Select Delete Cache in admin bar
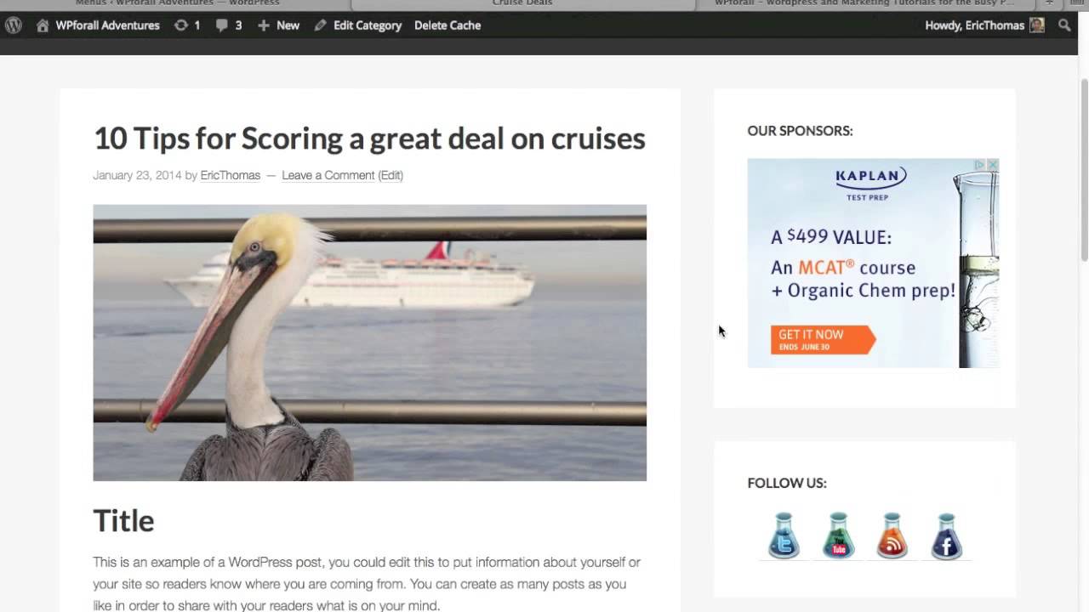Image resolution: width=1089 pixels, height=612 pixels. tap(448, 25)
